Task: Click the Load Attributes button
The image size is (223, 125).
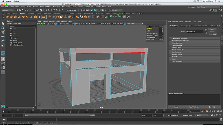Action: pos(194,107)
